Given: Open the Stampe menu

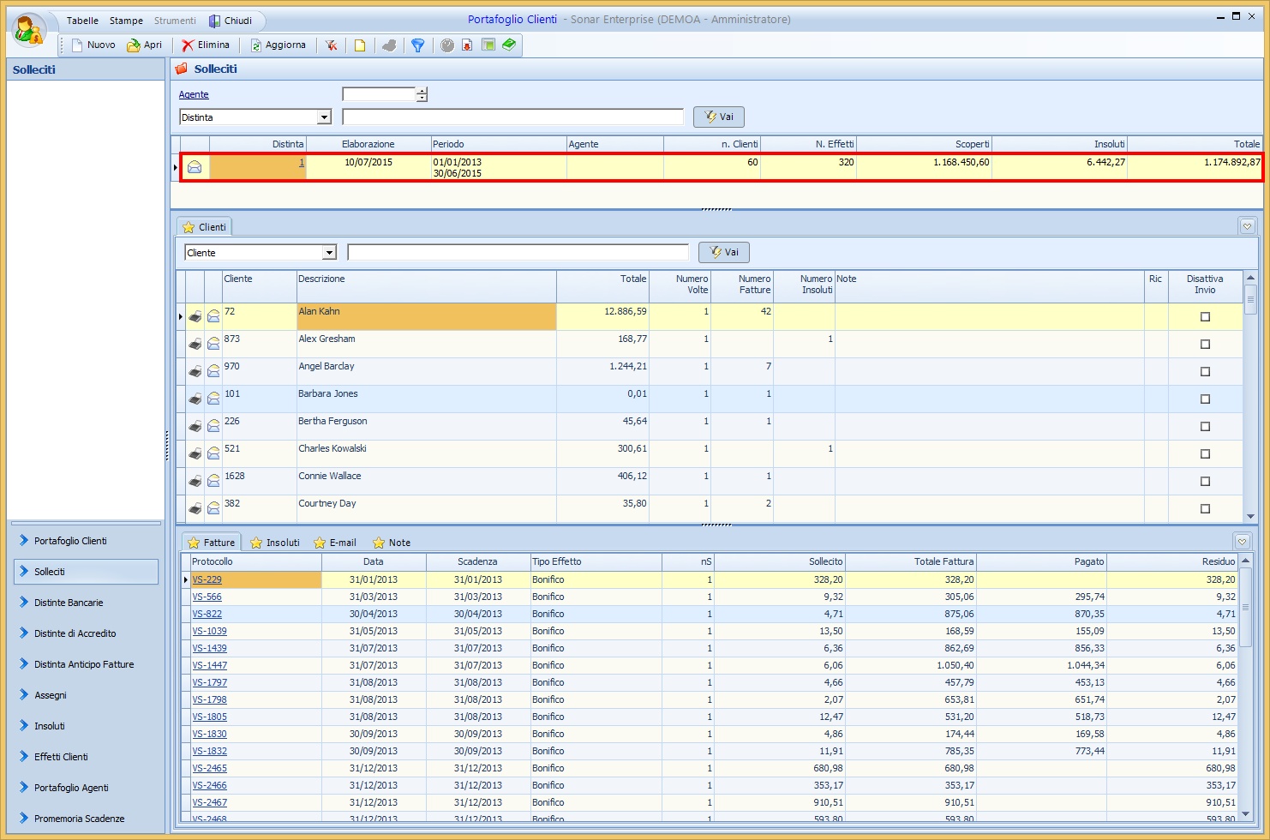Looking at the screenshot, I should click(x=126, y=21).
